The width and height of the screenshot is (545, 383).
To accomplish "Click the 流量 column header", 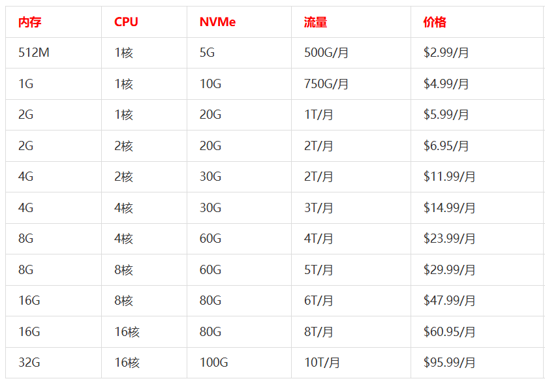I will click(315, 22).
